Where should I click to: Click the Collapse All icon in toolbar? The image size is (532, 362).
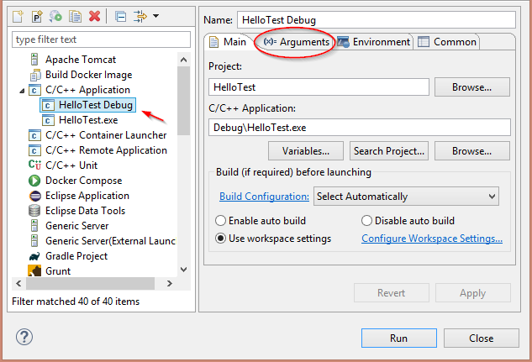click(x=120, y=16)
